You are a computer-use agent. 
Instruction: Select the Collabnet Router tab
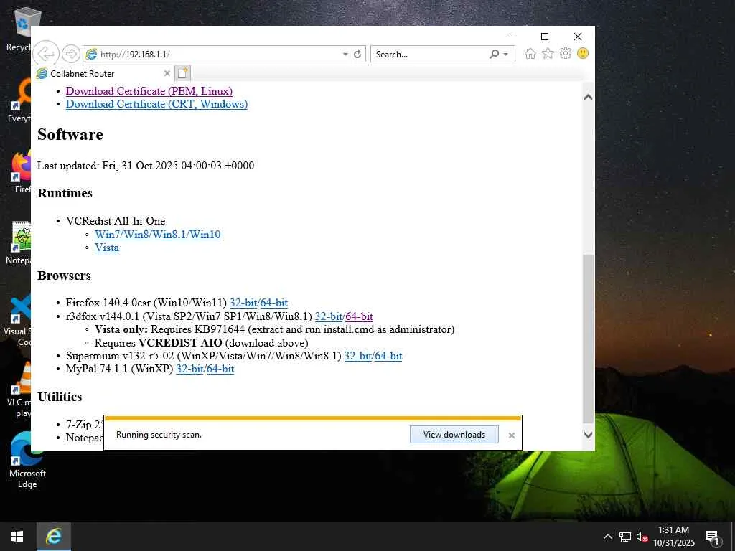[103, 74]
